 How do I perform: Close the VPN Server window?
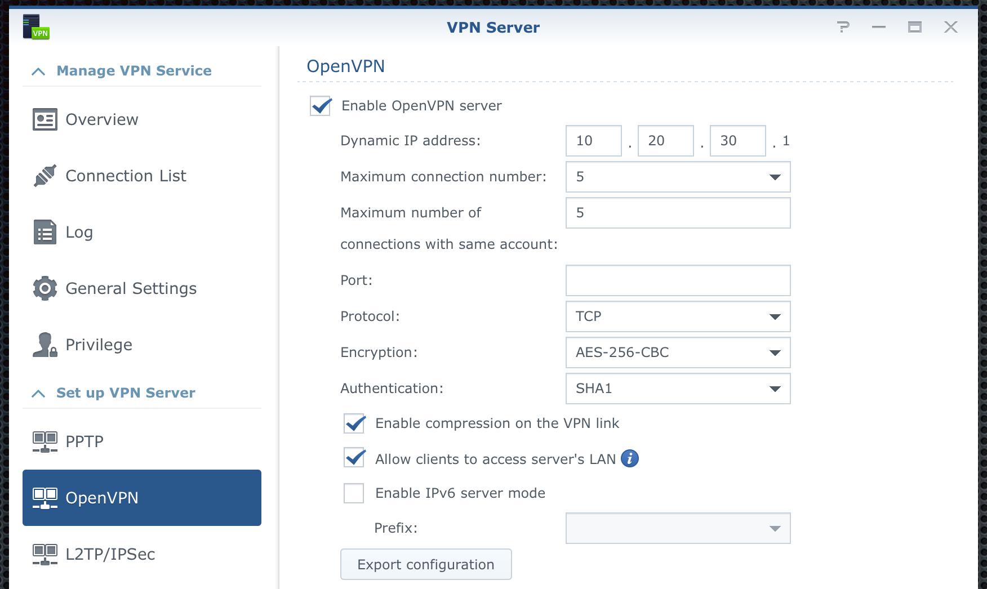951,27
